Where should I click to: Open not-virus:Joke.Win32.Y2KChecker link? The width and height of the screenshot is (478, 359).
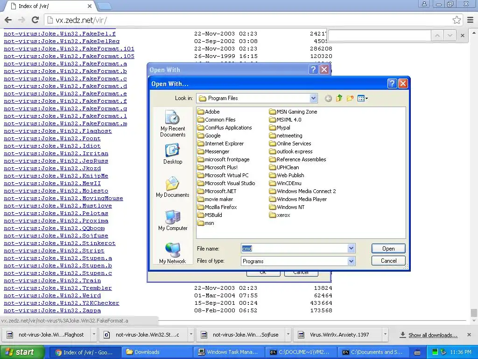[62, 303]
